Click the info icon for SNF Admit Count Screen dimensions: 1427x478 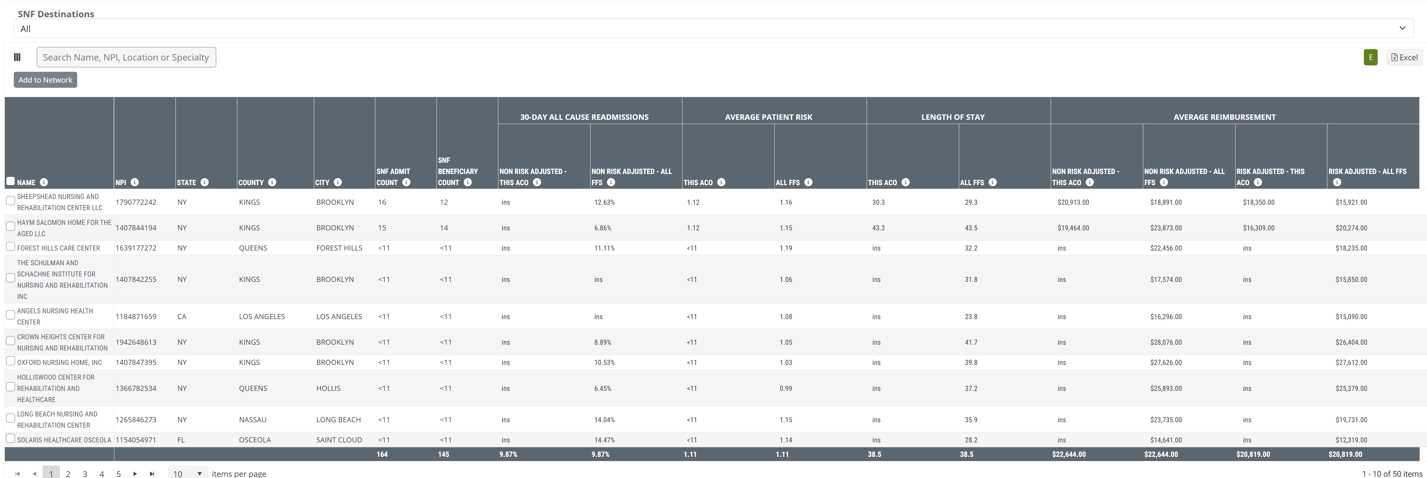(x=406, y=182)
